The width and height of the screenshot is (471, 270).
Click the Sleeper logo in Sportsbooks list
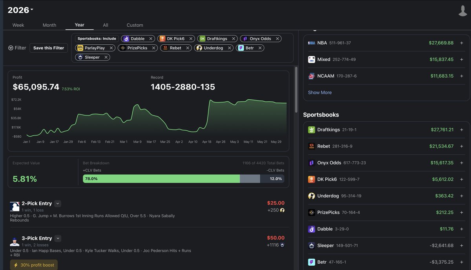coord(312,245)
